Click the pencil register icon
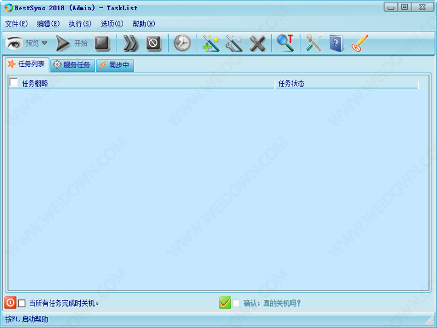This screenshot has height=328, width=437. [359, 43]
